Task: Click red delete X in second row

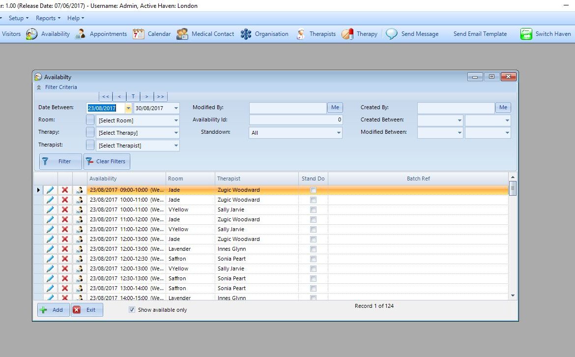Action: [x=65, y=200]
